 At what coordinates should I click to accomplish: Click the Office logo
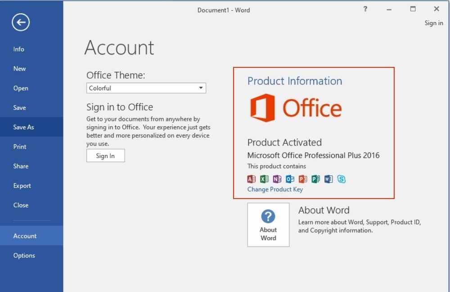coord(296,108)
